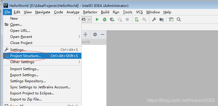Click the IntelliJ IDEA logo in title bar
The height and width of the screenshot is (106, 218).
tap(6, 6)
